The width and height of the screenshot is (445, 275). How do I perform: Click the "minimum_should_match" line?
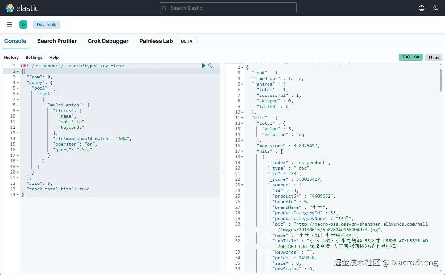point(92,139)
